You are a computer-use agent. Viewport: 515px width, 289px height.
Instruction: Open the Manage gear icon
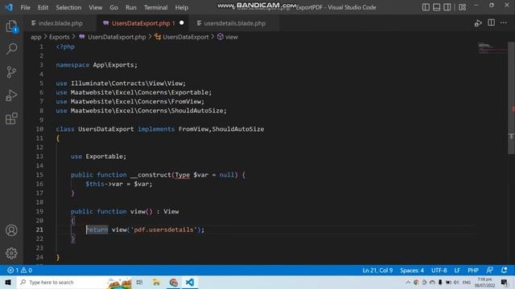click(11, 253)
